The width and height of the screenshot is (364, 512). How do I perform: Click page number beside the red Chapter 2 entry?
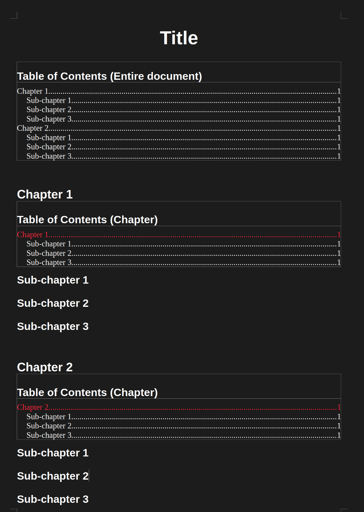(339, 407)
